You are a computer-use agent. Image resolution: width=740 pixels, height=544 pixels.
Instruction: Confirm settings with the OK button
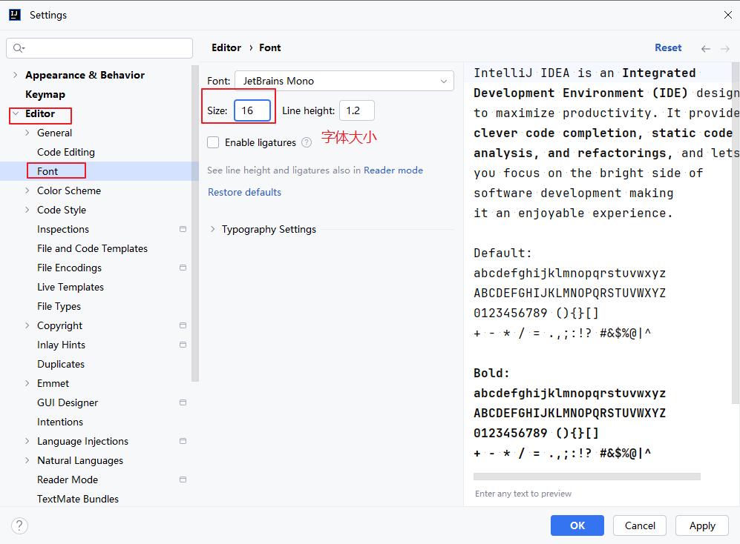point(577,525)
